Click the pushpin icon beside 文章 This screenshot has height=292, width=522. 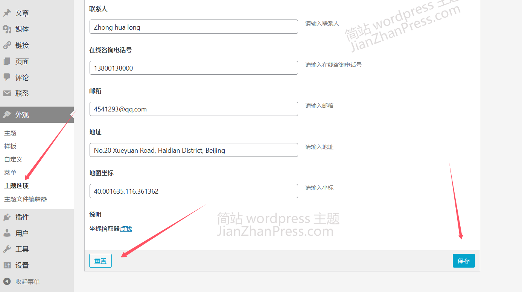pyautogui.click(x=7, y=13)
